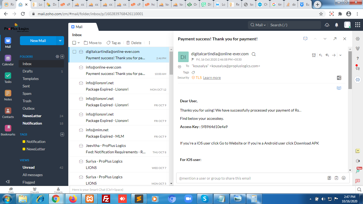Image resolution: width=363 pixels, height=204 pixels.
Task: Open the Mail search scope dropdown
Action: coord(258,25)
